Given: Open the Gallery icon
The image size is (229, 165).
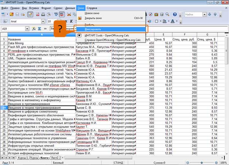Looking at the screenshot, I should [x=156, y=14].
